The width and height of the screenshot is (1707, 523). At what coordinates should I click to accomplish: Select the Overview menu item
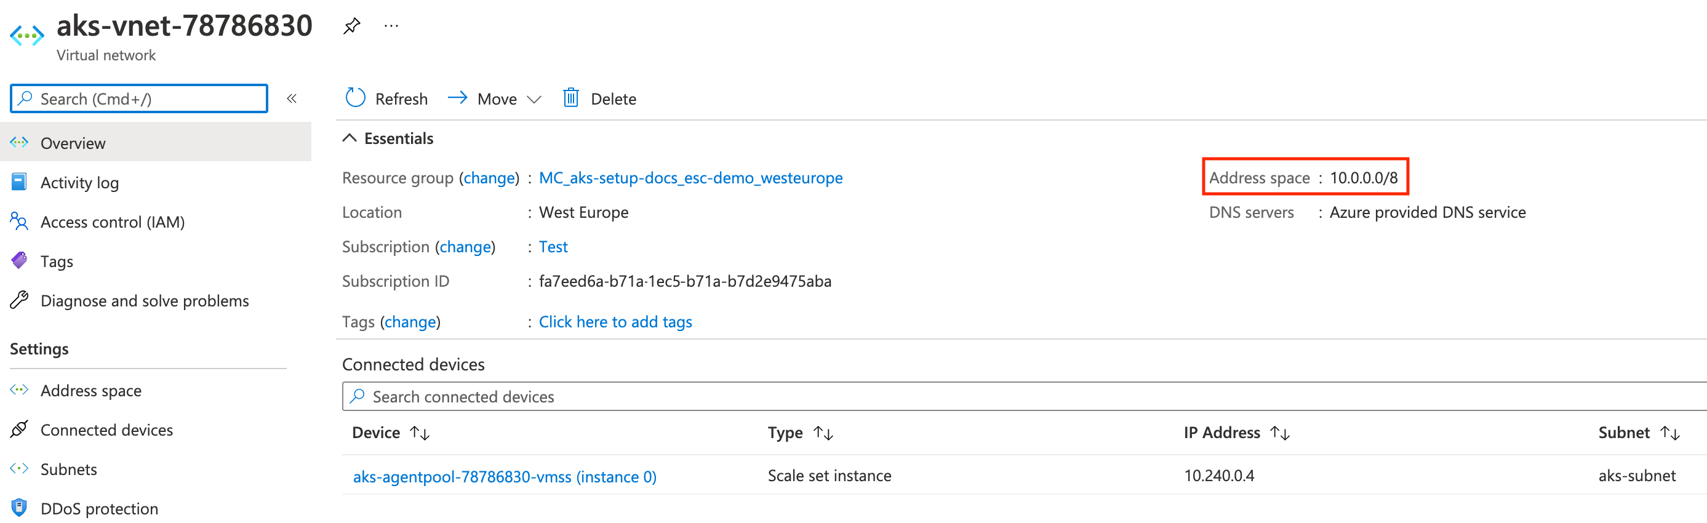(73, 143)
